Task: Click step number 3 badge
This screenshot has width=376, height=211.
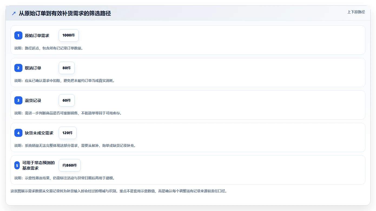Action: pos(18,100)
